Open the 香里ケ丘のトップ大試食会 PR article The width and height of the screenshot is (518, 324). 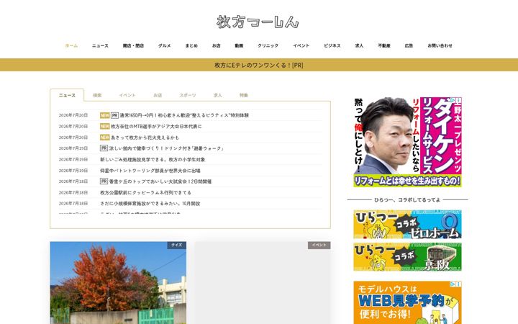160,181
